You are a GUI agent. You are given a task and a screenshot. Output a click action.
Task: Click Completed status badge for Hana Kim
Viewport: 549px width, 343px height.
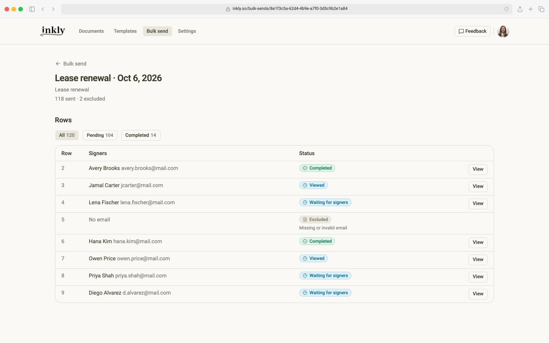(317, 241)
